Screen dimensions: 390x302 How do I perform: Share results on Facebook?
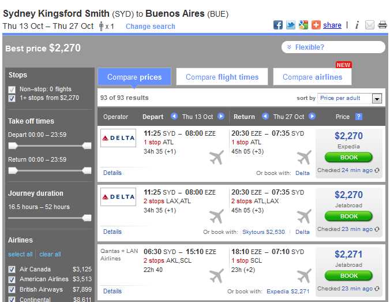pos(278,25)
